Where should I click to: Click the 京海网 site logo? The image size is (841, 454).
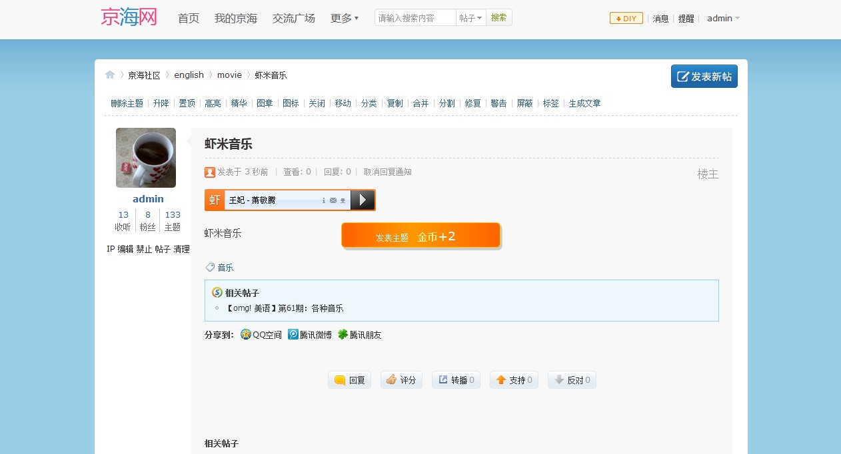(x=129, y=17)
